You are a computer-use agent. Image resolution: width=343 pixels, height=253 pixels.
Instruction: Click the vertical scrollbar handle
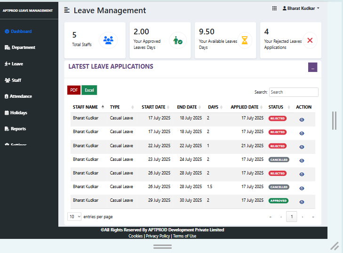(x=334, y=120)
